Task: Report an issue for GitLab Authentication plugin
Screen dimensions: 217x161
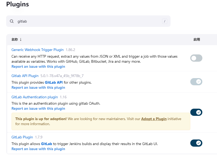Action: click(x=38, y=108)
